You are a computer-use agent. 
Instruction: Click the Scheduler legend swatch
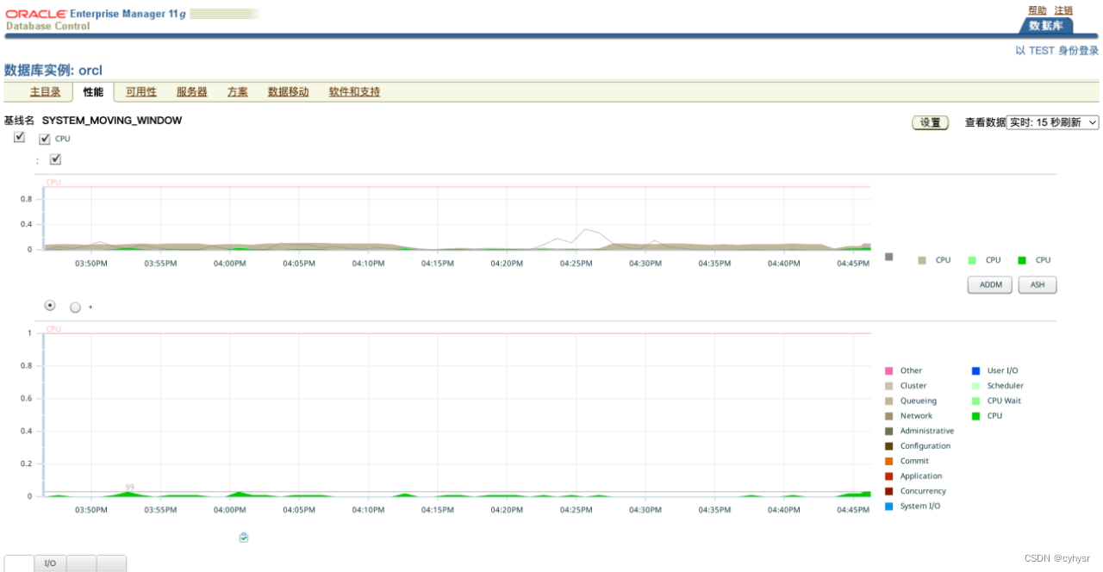point(975,385)
